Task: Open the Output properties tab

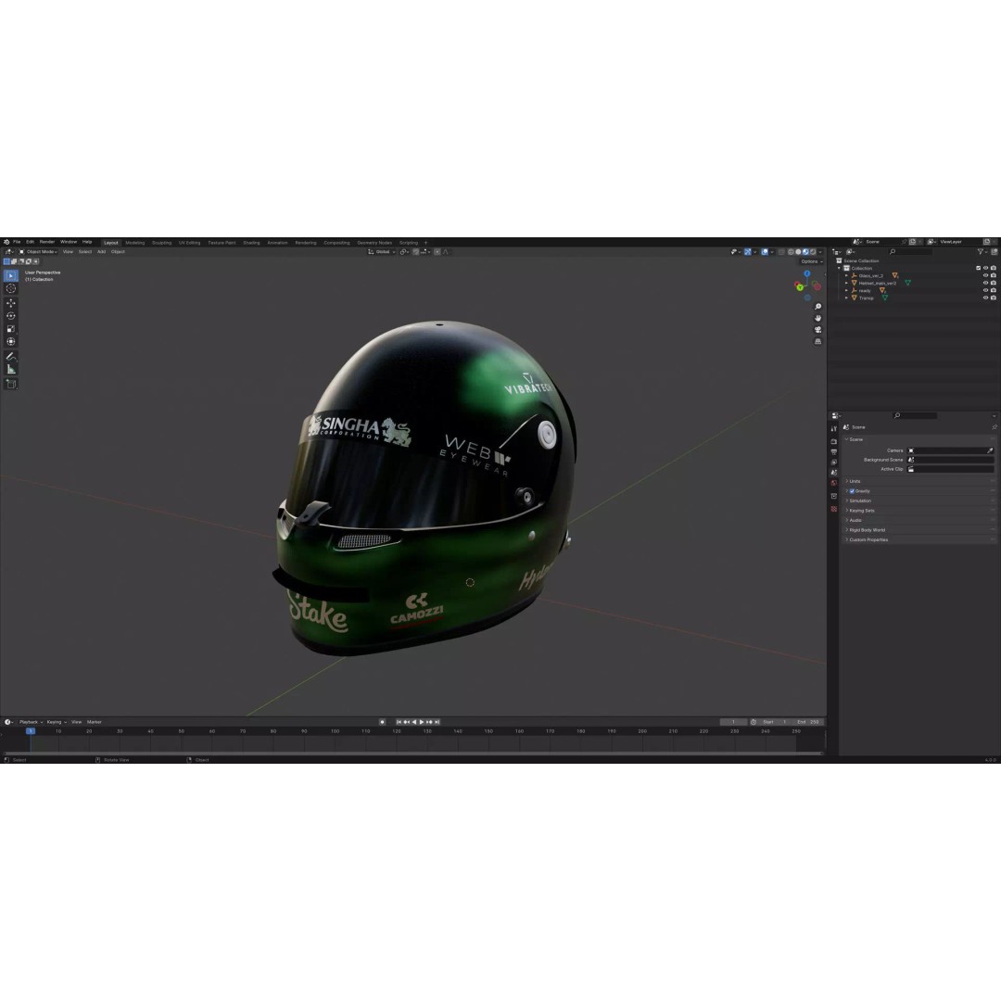Action: [x=834, y=452]
